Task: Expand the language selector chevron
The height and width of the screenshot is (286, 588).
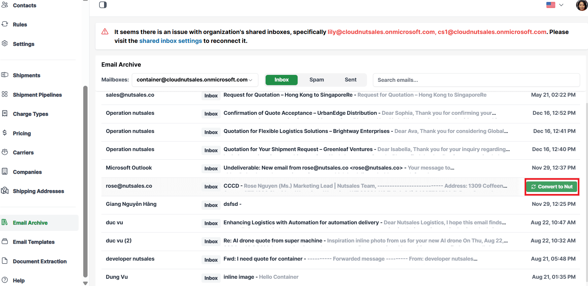Action: 561,5
